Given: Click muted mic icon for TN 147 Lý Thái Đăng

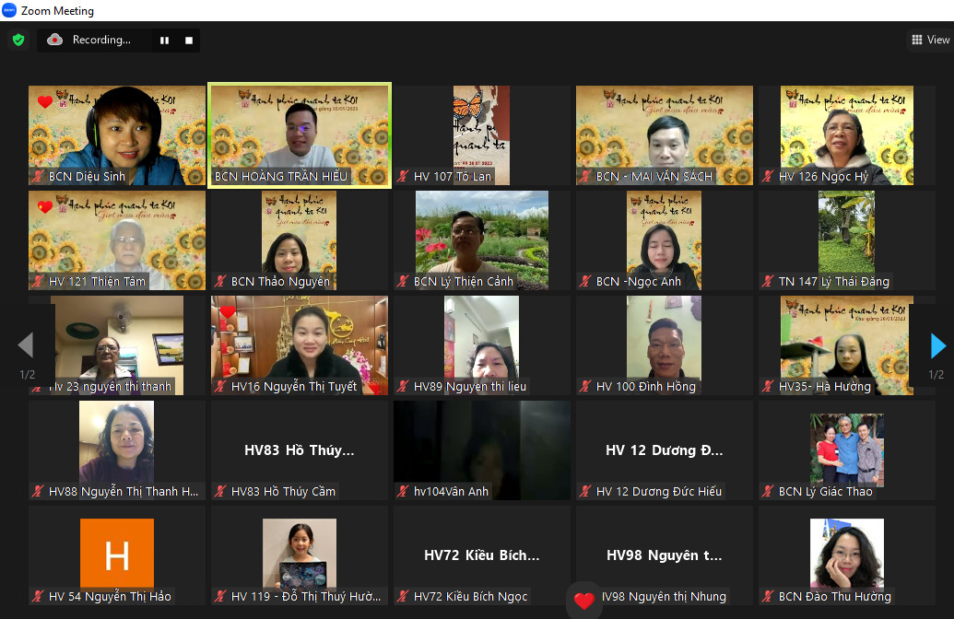Looking at the screenshot, I should tap(768, 282).
